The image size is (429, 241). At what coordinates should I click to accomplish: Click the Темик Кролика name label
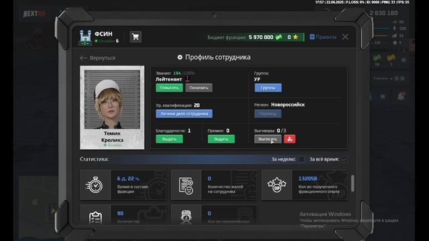(x=112, y=137)
